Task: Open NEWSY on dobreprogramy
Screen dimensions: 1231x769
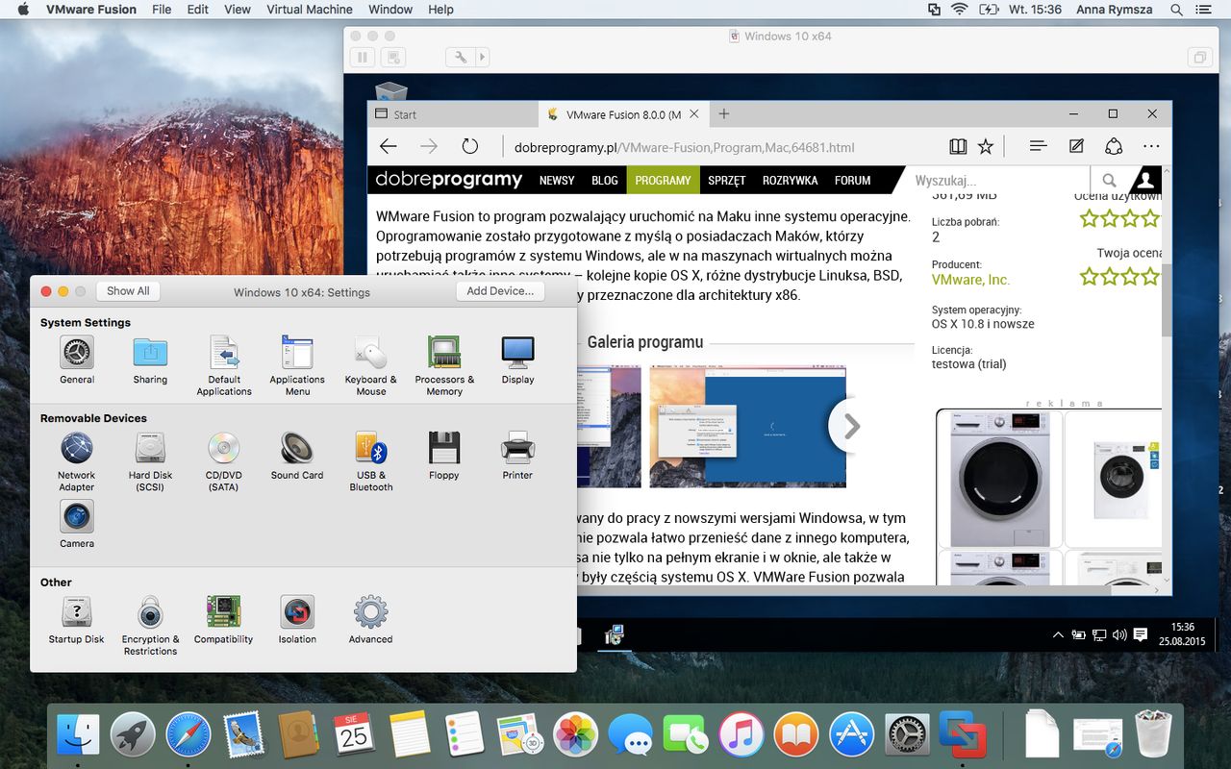Action: pos(557,180)
